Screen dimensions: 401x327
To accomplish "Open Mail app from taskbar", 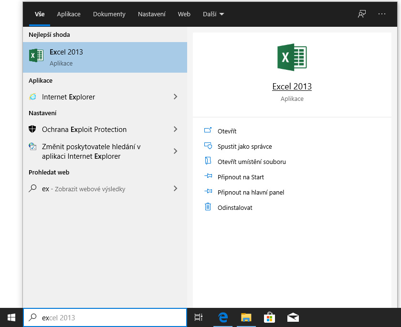I will pyautogui.click(x=293, y=317).
